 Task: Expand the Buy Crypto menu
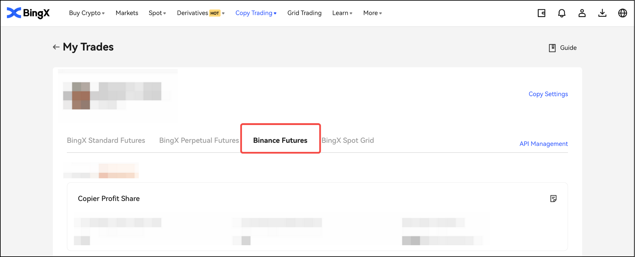87,13
